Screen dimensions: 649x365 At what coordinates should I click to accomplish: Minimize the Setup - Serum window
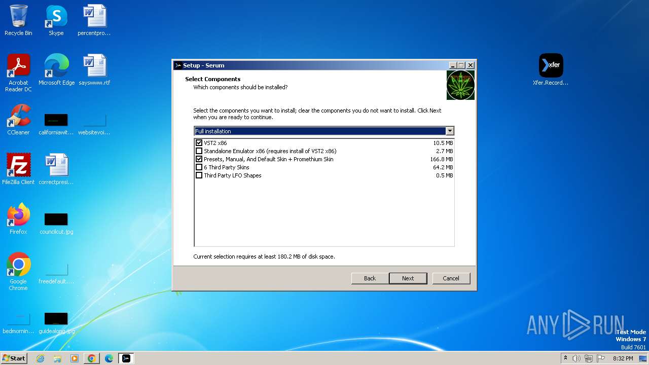(x=453, y=65)
